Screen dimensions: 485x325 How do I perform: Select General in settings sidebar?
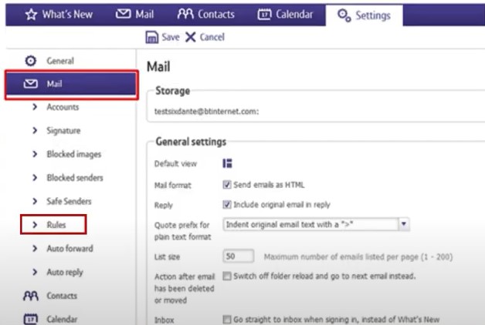(x=60, y=61)
